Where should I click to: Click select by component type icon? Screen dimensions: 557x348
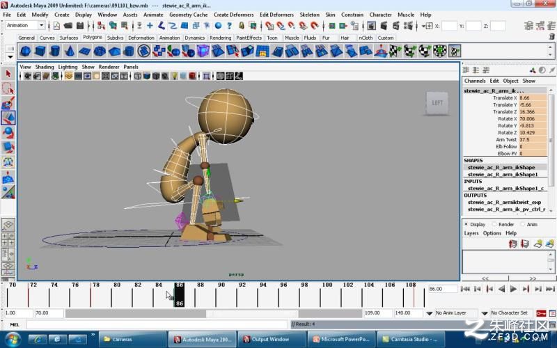[x=125, y=26]
